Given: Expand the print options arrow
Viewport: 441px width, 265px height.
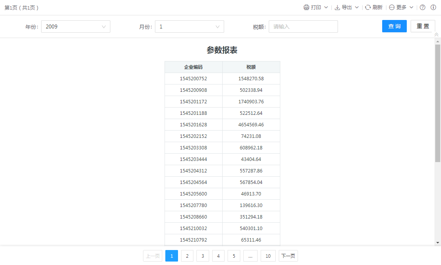Looking at the screenshot, I should click(x=326, y=7).
